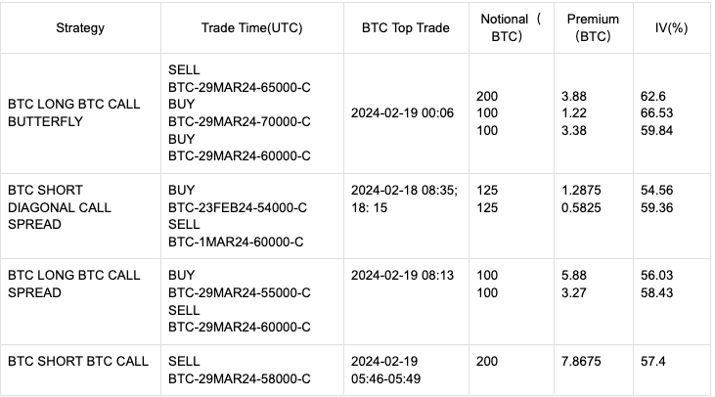Click the 2024-02-19 08:13 timestamp
This screenshot has height=397, width=715.
[402, 276]
